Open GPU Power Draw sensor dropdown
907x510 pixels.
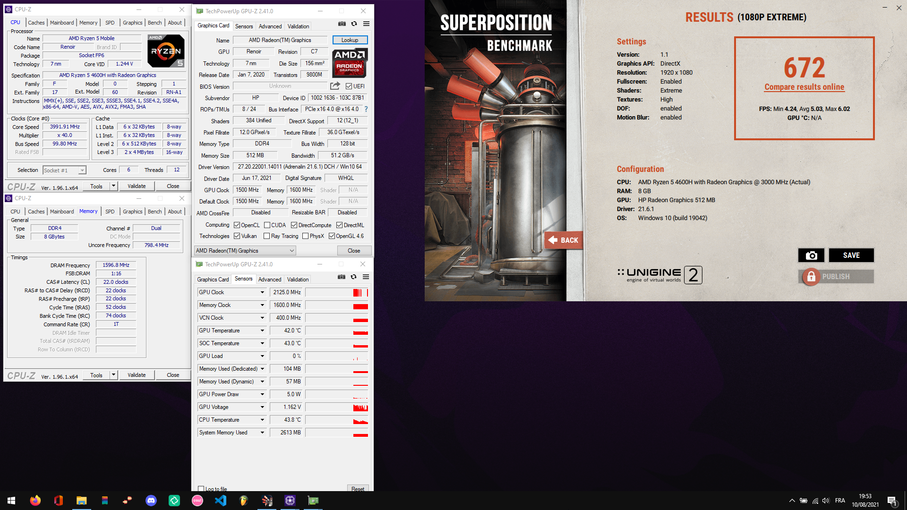coord(262,394)
